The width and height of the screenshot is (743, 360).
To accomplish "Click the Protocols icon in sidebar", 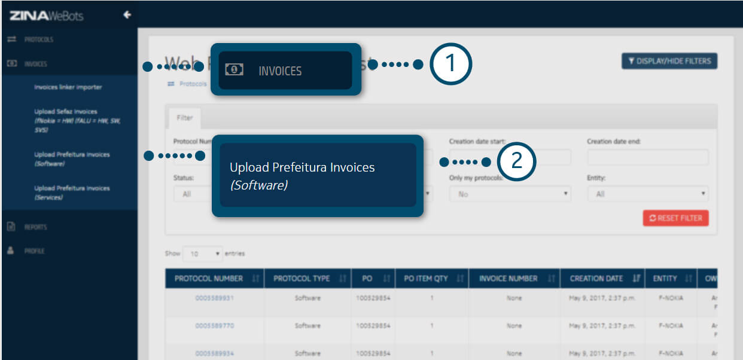I will [11, 39].
